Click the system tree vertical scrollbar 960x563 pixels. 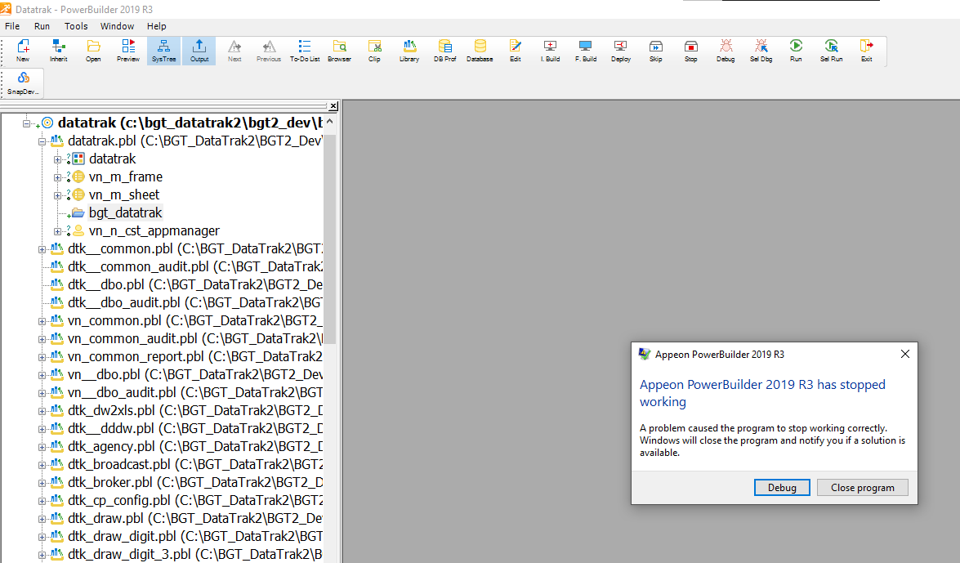[329, 245]
